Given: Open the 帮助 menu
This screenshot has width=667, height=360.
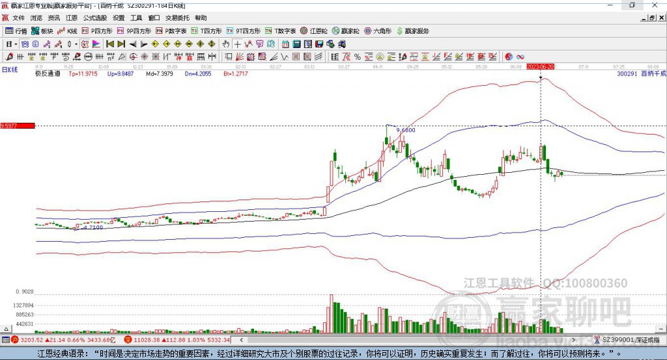Looking at the screenshot, I should (x=201, y=18).
